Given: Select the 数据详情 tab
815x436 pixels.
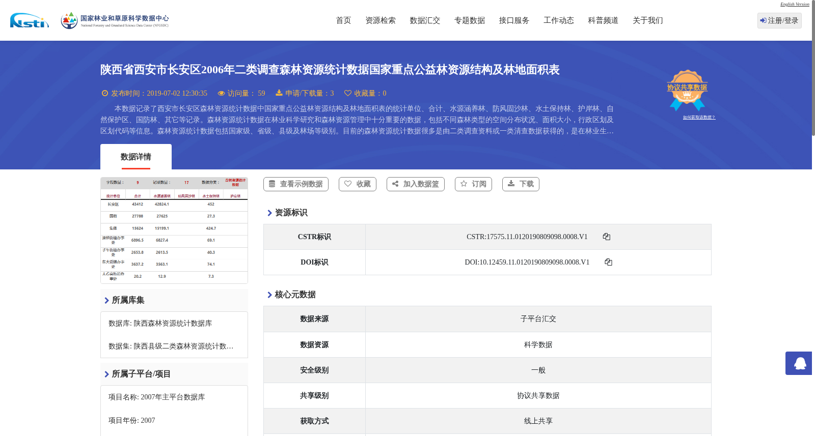Looking at the screenshot, I should coord(136,157).
